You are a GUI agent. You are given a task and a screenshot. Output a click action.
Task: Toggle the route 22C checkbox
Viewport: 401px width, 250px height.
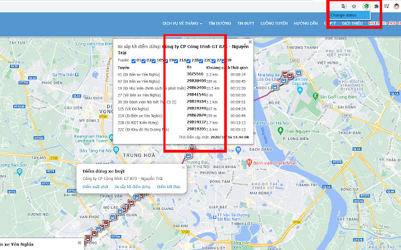201,61
